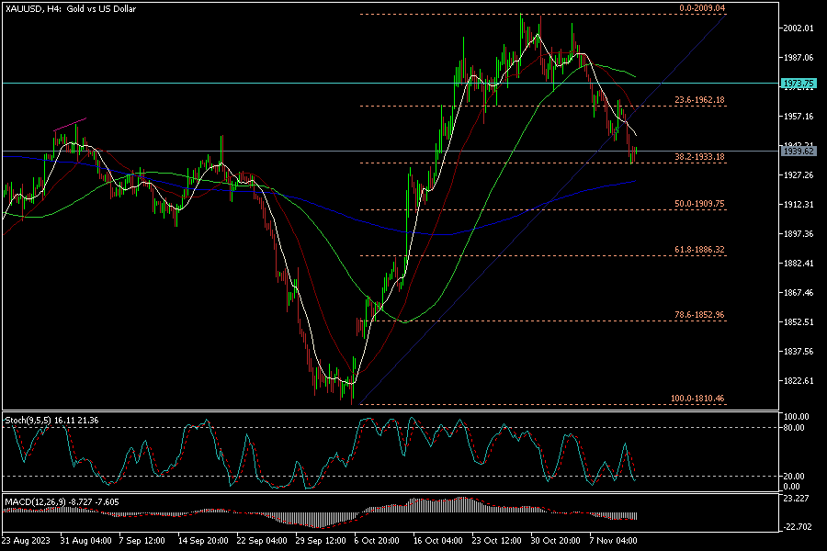Select the 50.0-1909.75 Fibonacci level label
The image size is (827, 551).
point(700,203)
